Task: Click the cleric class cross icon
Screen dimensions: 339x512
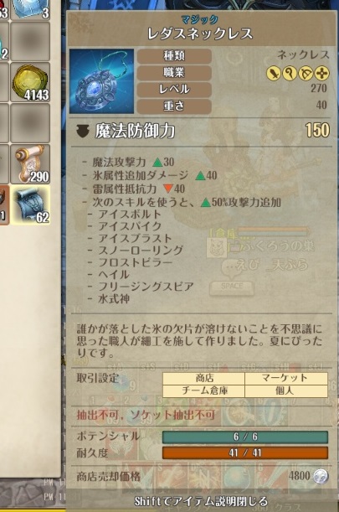Action: [321, 73]
